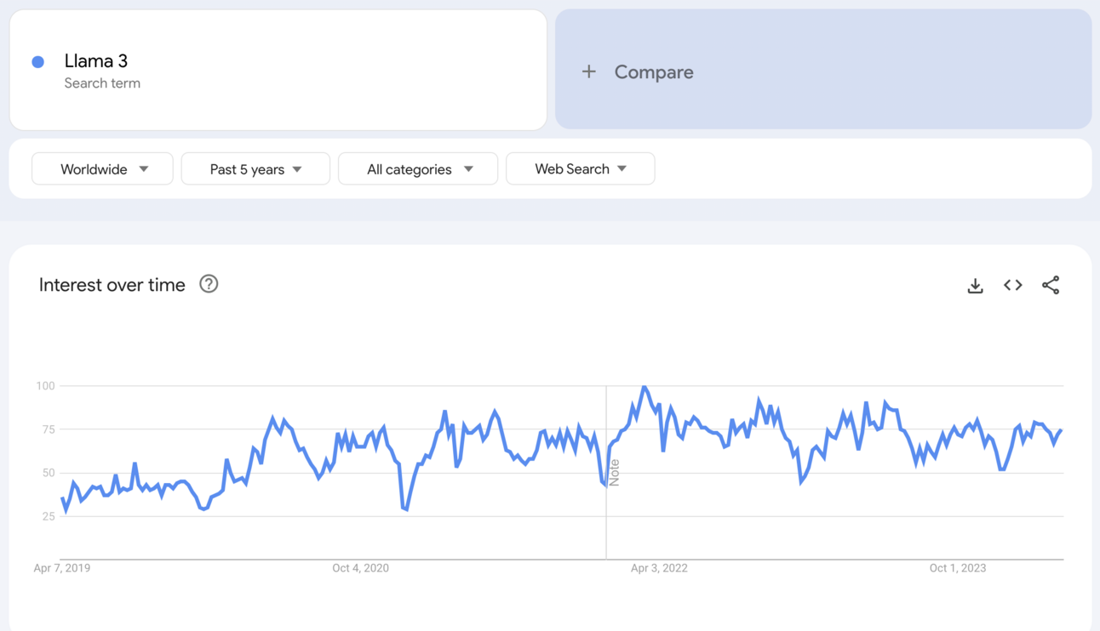Open the All categories dropdown
The height and width of the screenshot is (631, 1100).
(x=418, y=168)
